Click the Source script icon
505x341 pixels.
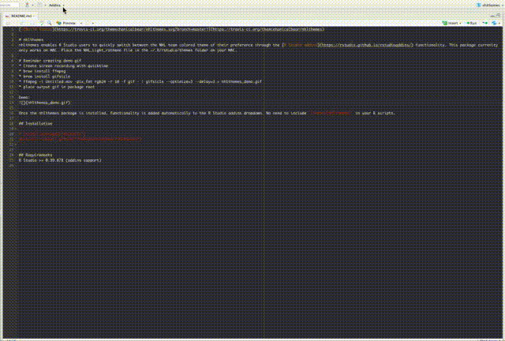(495, 23)
